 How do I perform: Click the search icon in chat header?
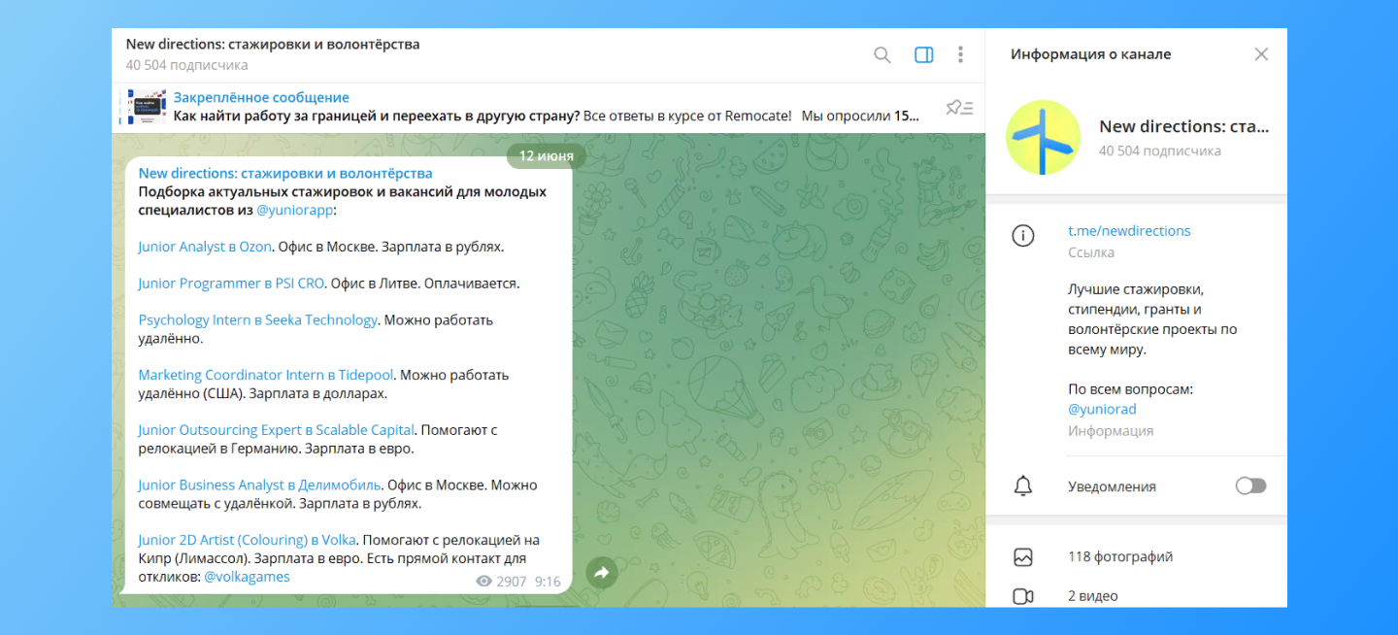pos(882,55)
